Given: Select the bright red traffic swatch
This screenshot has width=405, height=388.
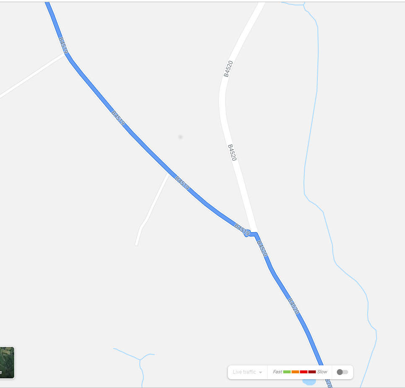Looking at the screenshot, I should (304, 372).
